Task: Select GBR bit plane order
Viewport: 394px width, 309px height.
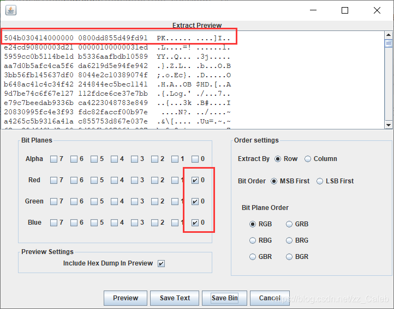Action: (253, 257)
